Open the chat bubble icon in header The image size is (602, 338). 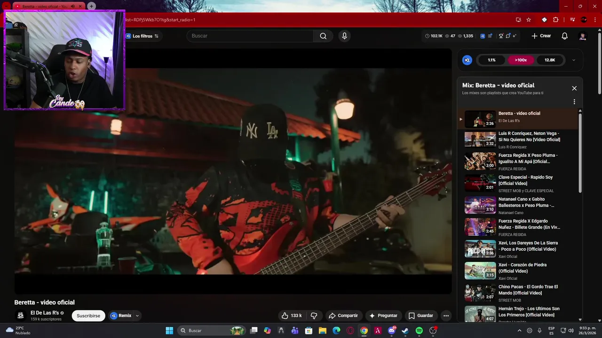pyautogui.click(x=508, y=36)
